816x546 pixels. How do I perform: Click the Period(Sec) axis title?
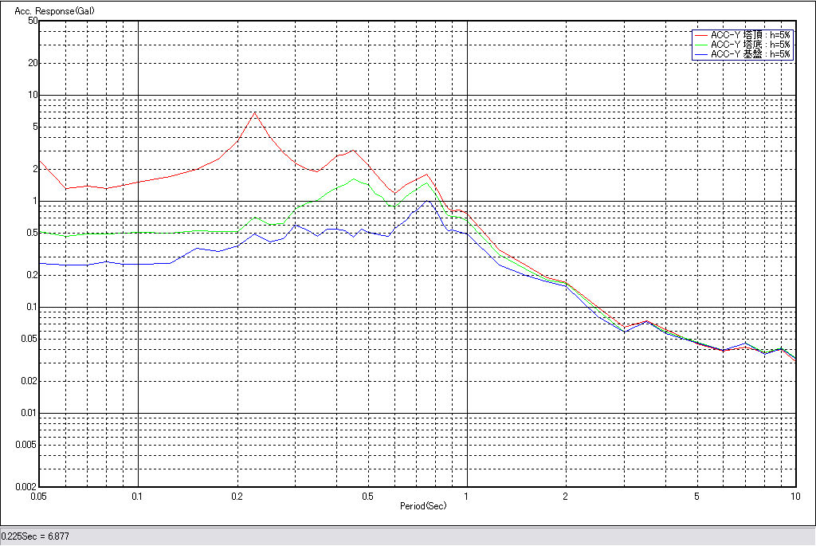tap(422, 506)
